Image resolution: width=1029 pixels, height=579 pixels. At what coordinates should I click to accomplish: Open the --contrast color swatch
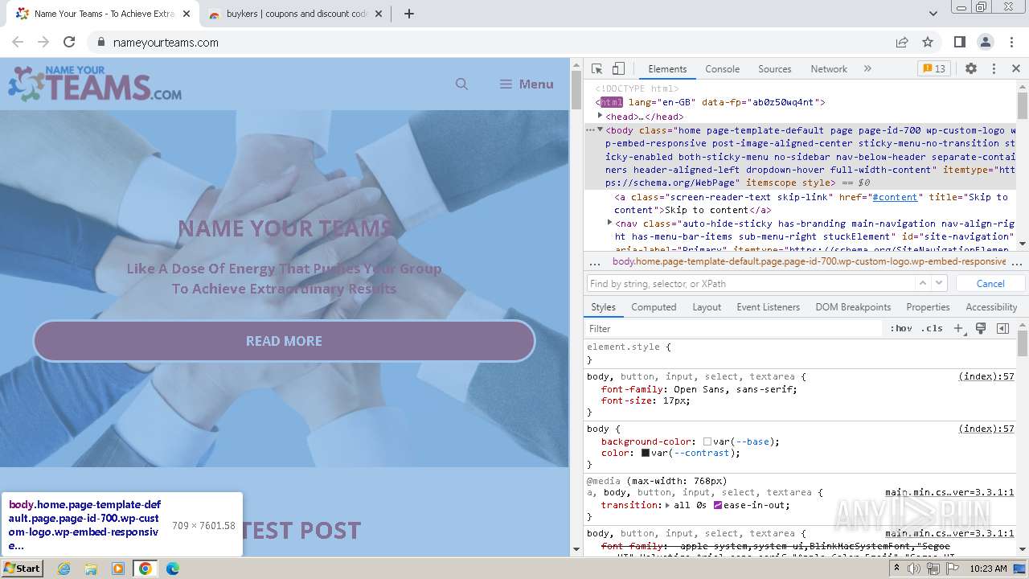(x=645, y=454)
